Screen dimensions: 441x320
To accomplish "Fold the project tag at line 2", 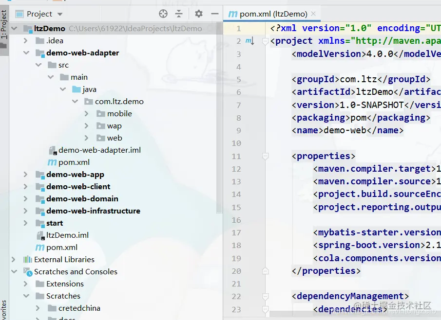I will 265,41.
